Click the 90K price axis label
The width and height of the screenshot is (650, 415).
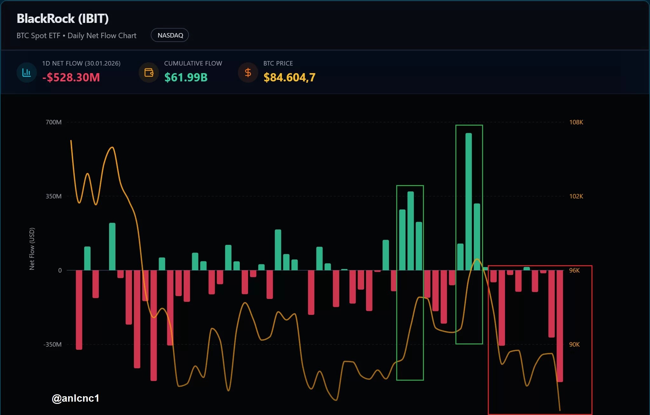point(574,344)
